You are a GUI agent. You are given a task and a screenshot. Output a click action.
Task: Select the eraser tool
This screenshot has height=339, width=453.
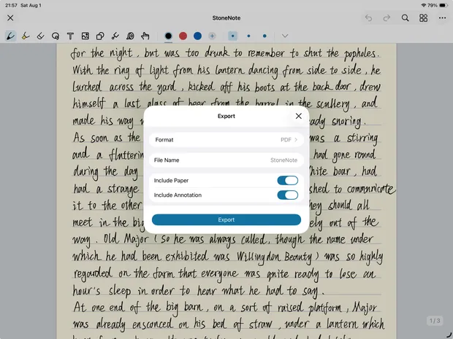click(40, 36)
